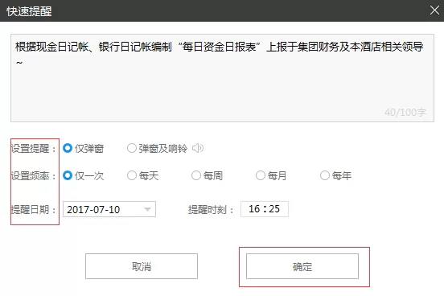Click the 提醒日期 label
This screenshot has width=444, height=296.
pyautogui.click(x=34, y=210)
